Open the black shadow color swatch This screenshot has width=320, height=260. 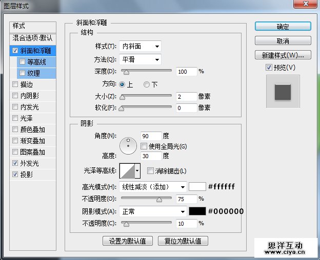coord(197,211)
